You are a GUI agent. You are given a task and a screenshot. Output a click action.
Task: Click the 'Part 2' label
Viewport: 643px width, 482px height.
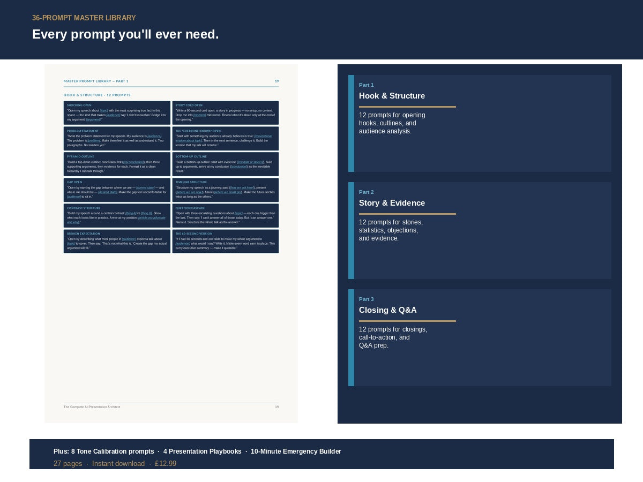coord(367,192)
